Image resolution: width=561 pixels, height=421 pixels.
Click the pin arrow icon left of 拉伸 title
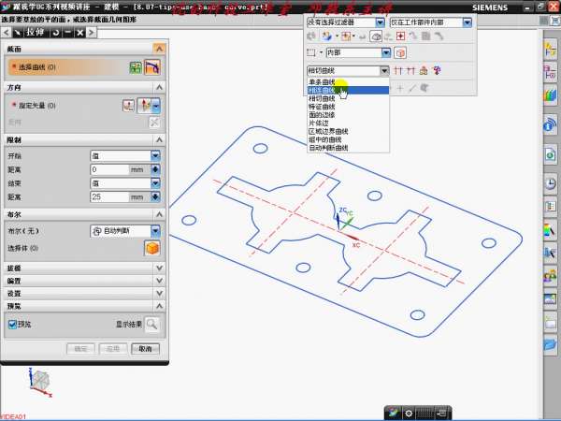[18, 33]
